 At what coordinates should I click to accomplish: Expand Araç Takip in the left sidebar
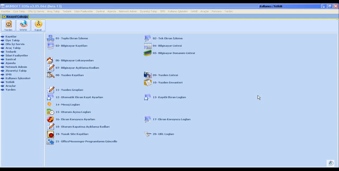tap(13, 48)
